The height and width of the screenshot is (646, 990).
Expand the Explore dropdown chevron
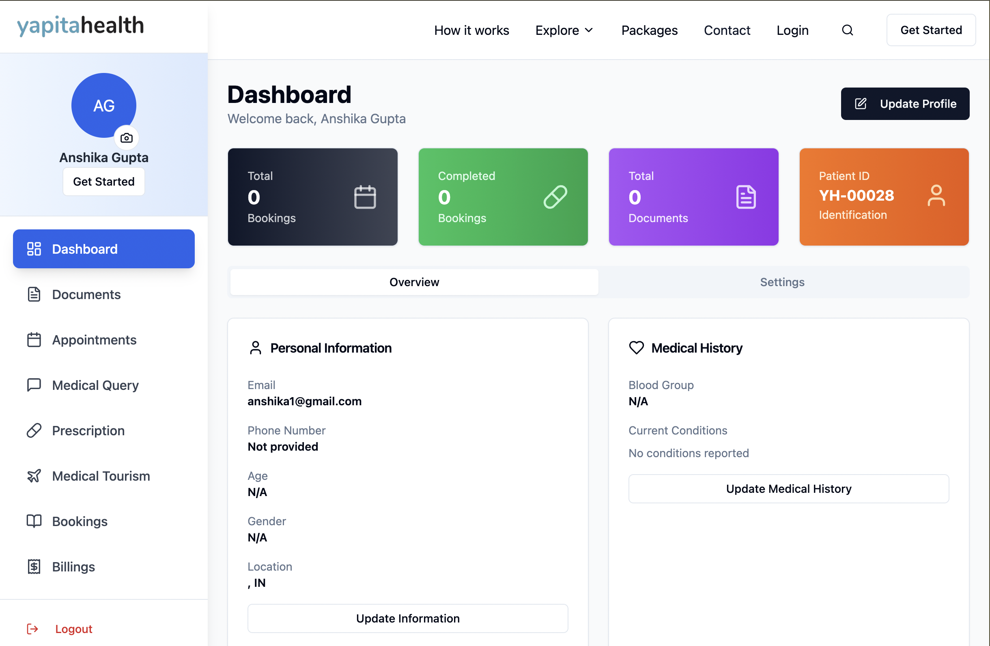pyautogui.click(x=589, y=30)
